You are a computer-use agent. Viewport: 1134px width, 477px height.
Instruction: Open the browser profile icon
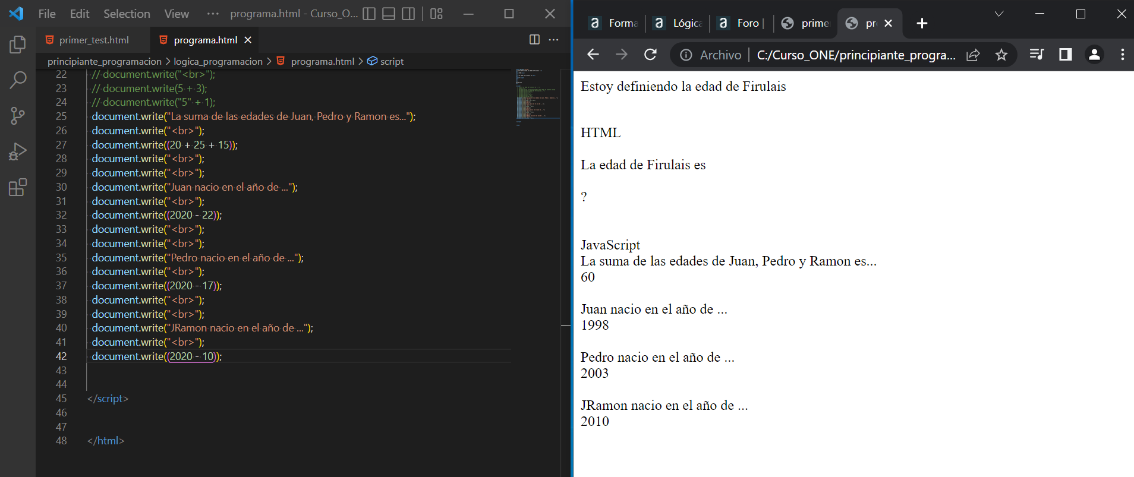[x=1094, y=55]
